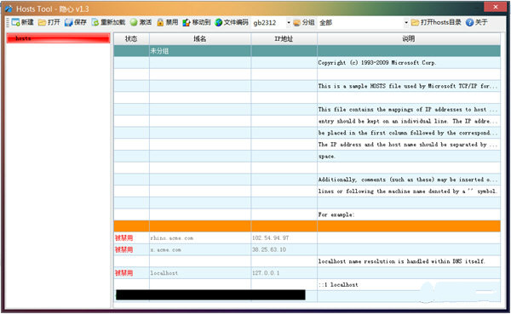Open the gb2312 encoding dropdown
Viewport: 511px width, 314px height.
click(289, 22)
